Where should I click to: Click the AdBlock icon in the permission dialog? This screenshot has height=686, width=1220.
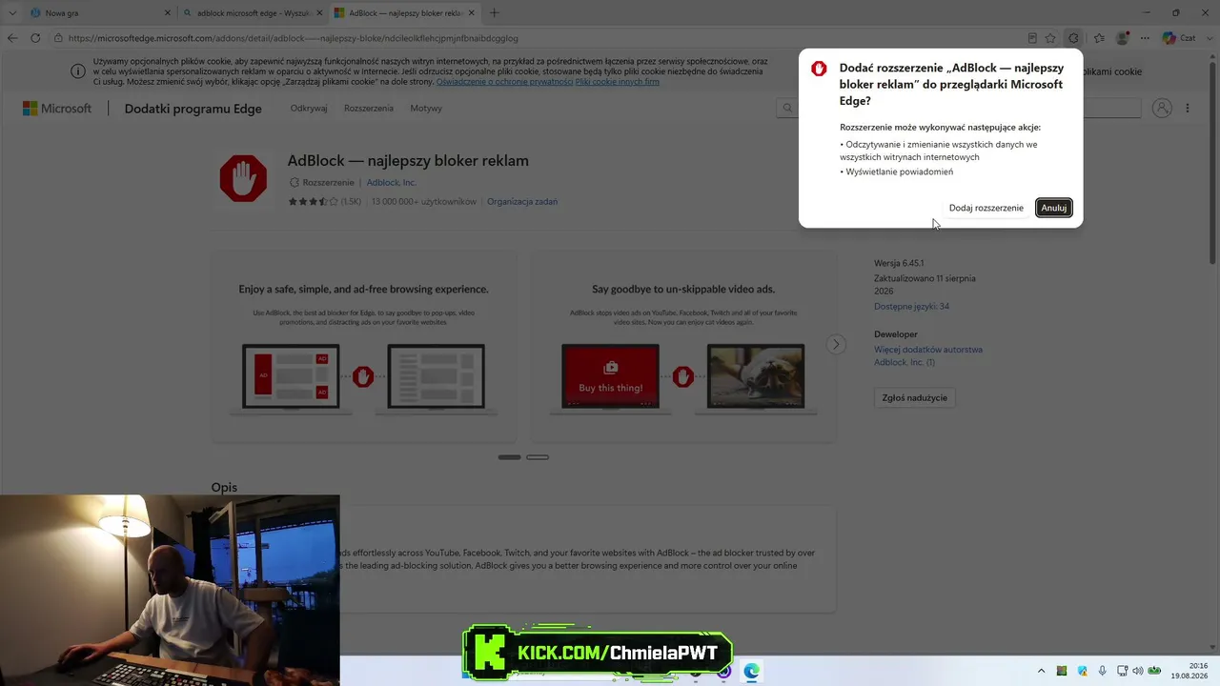pos(819,69)
